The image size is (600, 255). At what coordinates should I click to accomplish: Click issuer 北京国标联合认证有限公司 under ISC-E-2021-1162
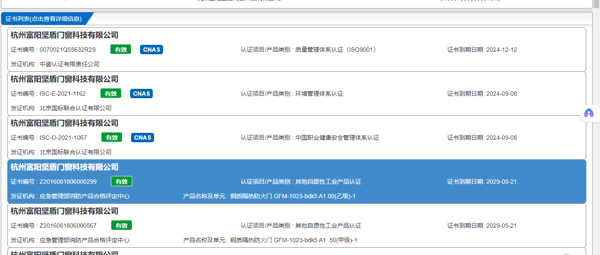click(x=76, y=108)
